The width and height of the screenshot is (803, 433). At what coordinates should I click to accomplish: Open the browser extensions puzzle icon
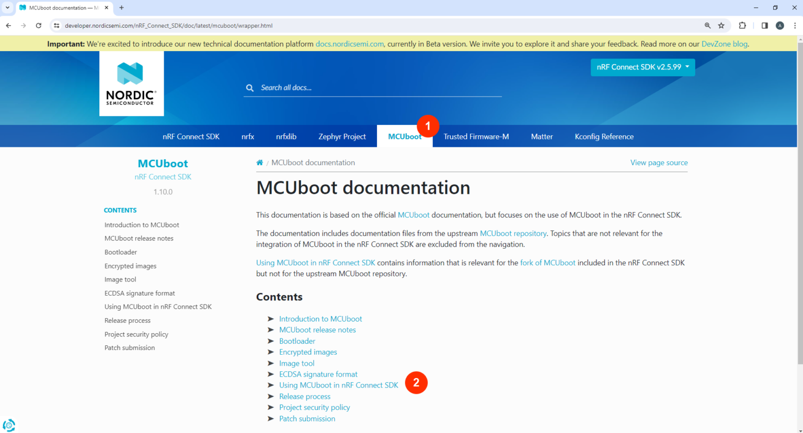point(742,25)
